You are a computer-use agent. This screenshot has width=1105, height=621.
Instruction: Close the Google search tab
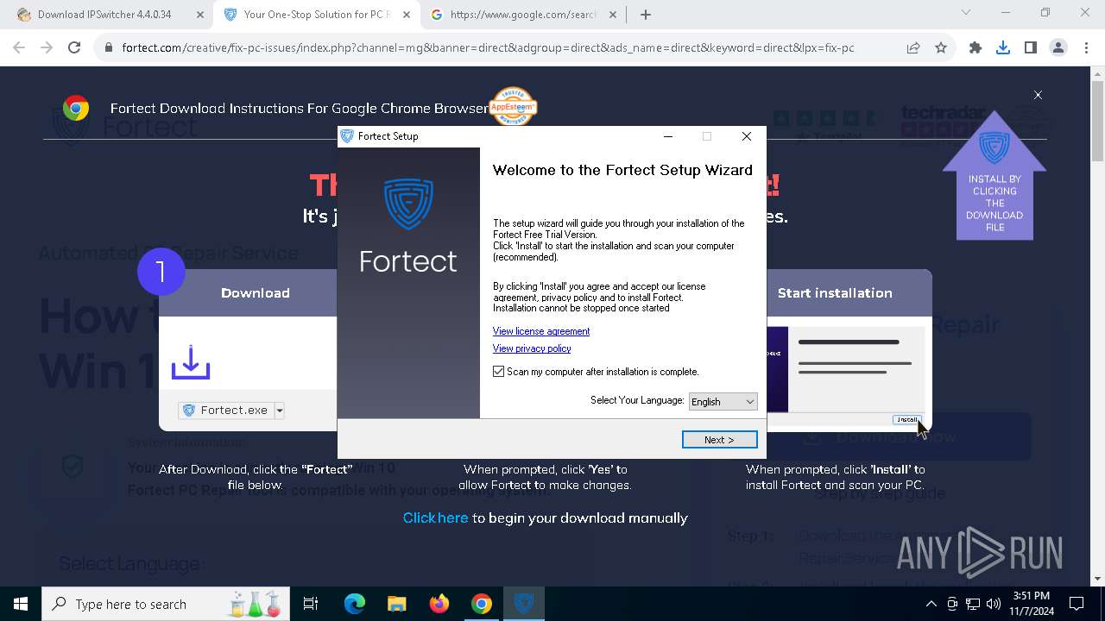pyautogui.click(x=613, y=15)
